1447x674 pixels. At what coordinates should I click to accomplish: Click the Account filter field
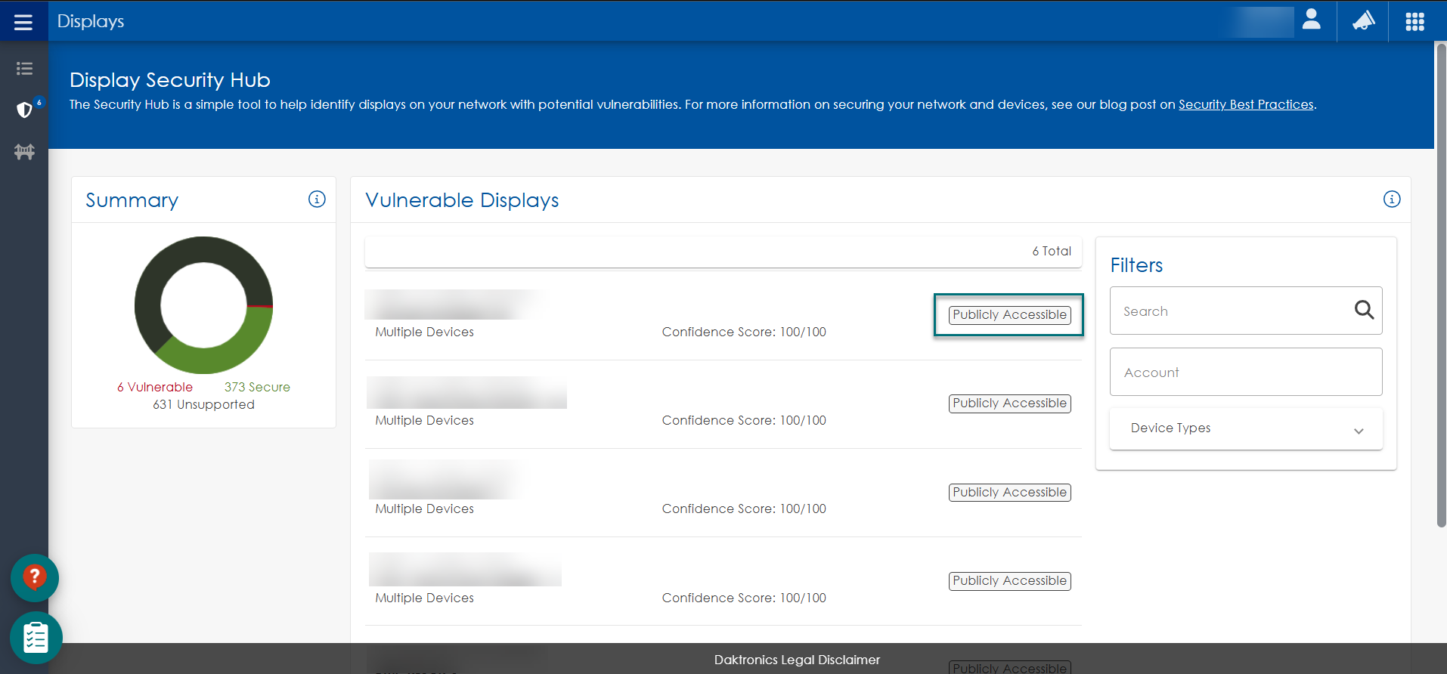coord(1245,372)
